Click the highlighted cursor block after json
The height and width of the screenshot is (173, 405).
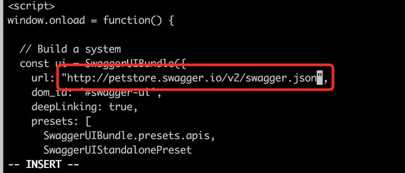320,78
